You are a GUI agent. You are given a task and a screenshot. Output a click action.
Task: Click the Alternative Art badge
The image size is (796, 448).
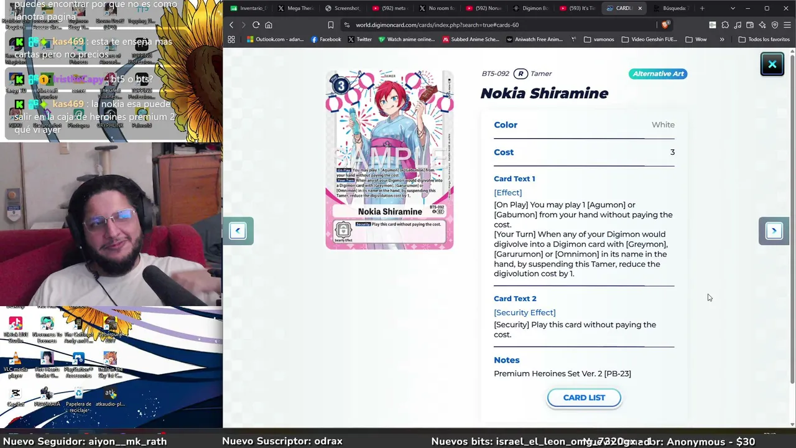pyautogui.click(x=658, y=73)
